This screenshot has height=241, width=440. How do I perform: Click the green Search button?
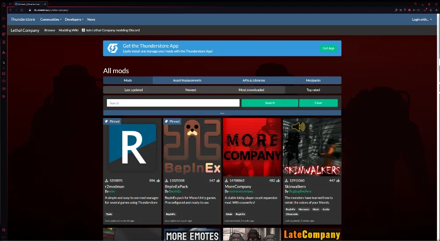tap(270, 103)
